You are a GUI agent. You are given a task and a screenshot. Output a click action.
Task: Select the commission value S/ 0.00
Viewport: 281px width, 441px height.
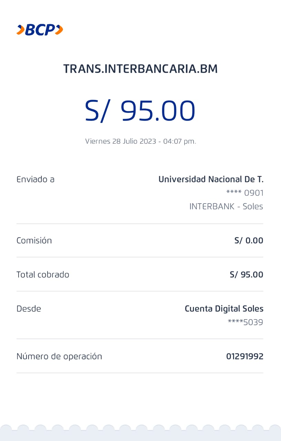[249, 240]
